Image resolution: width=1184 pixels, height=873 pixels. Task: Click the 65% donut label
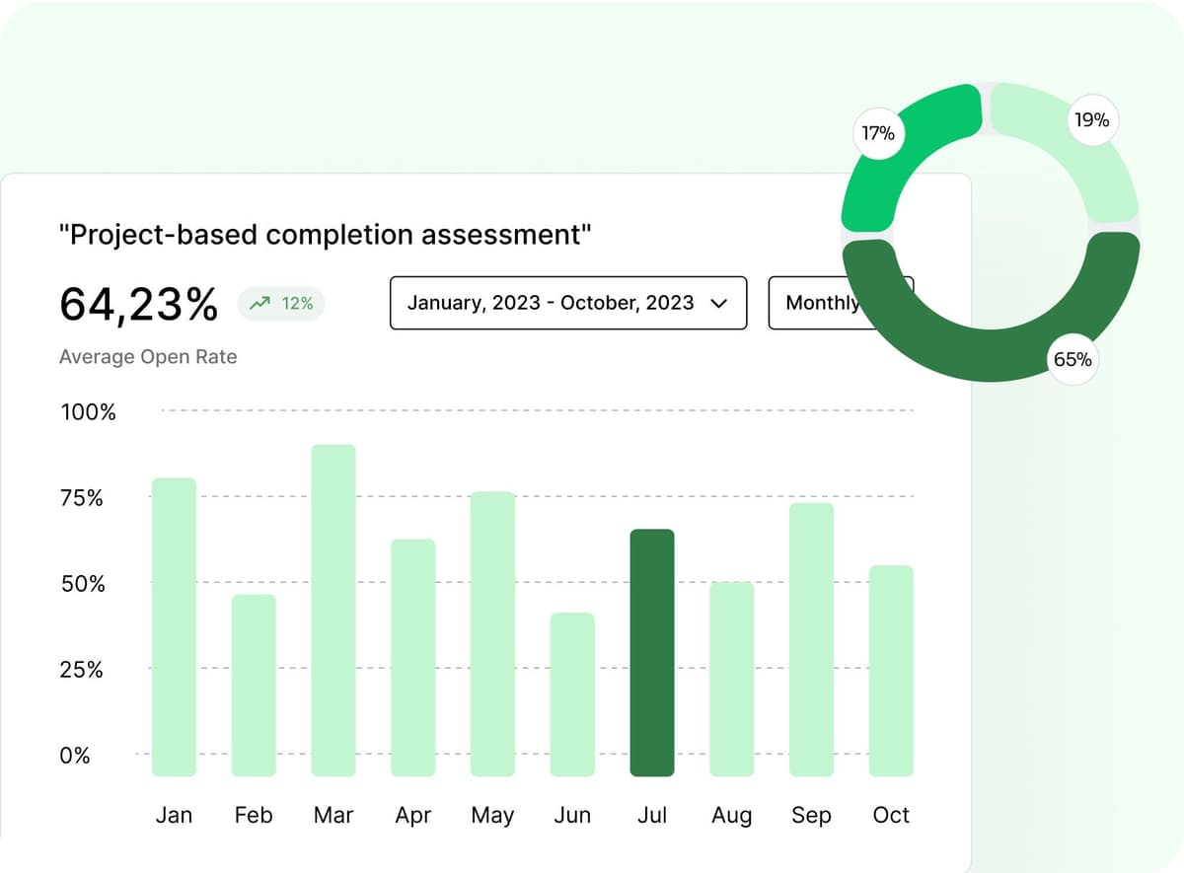pos(1073,360)
